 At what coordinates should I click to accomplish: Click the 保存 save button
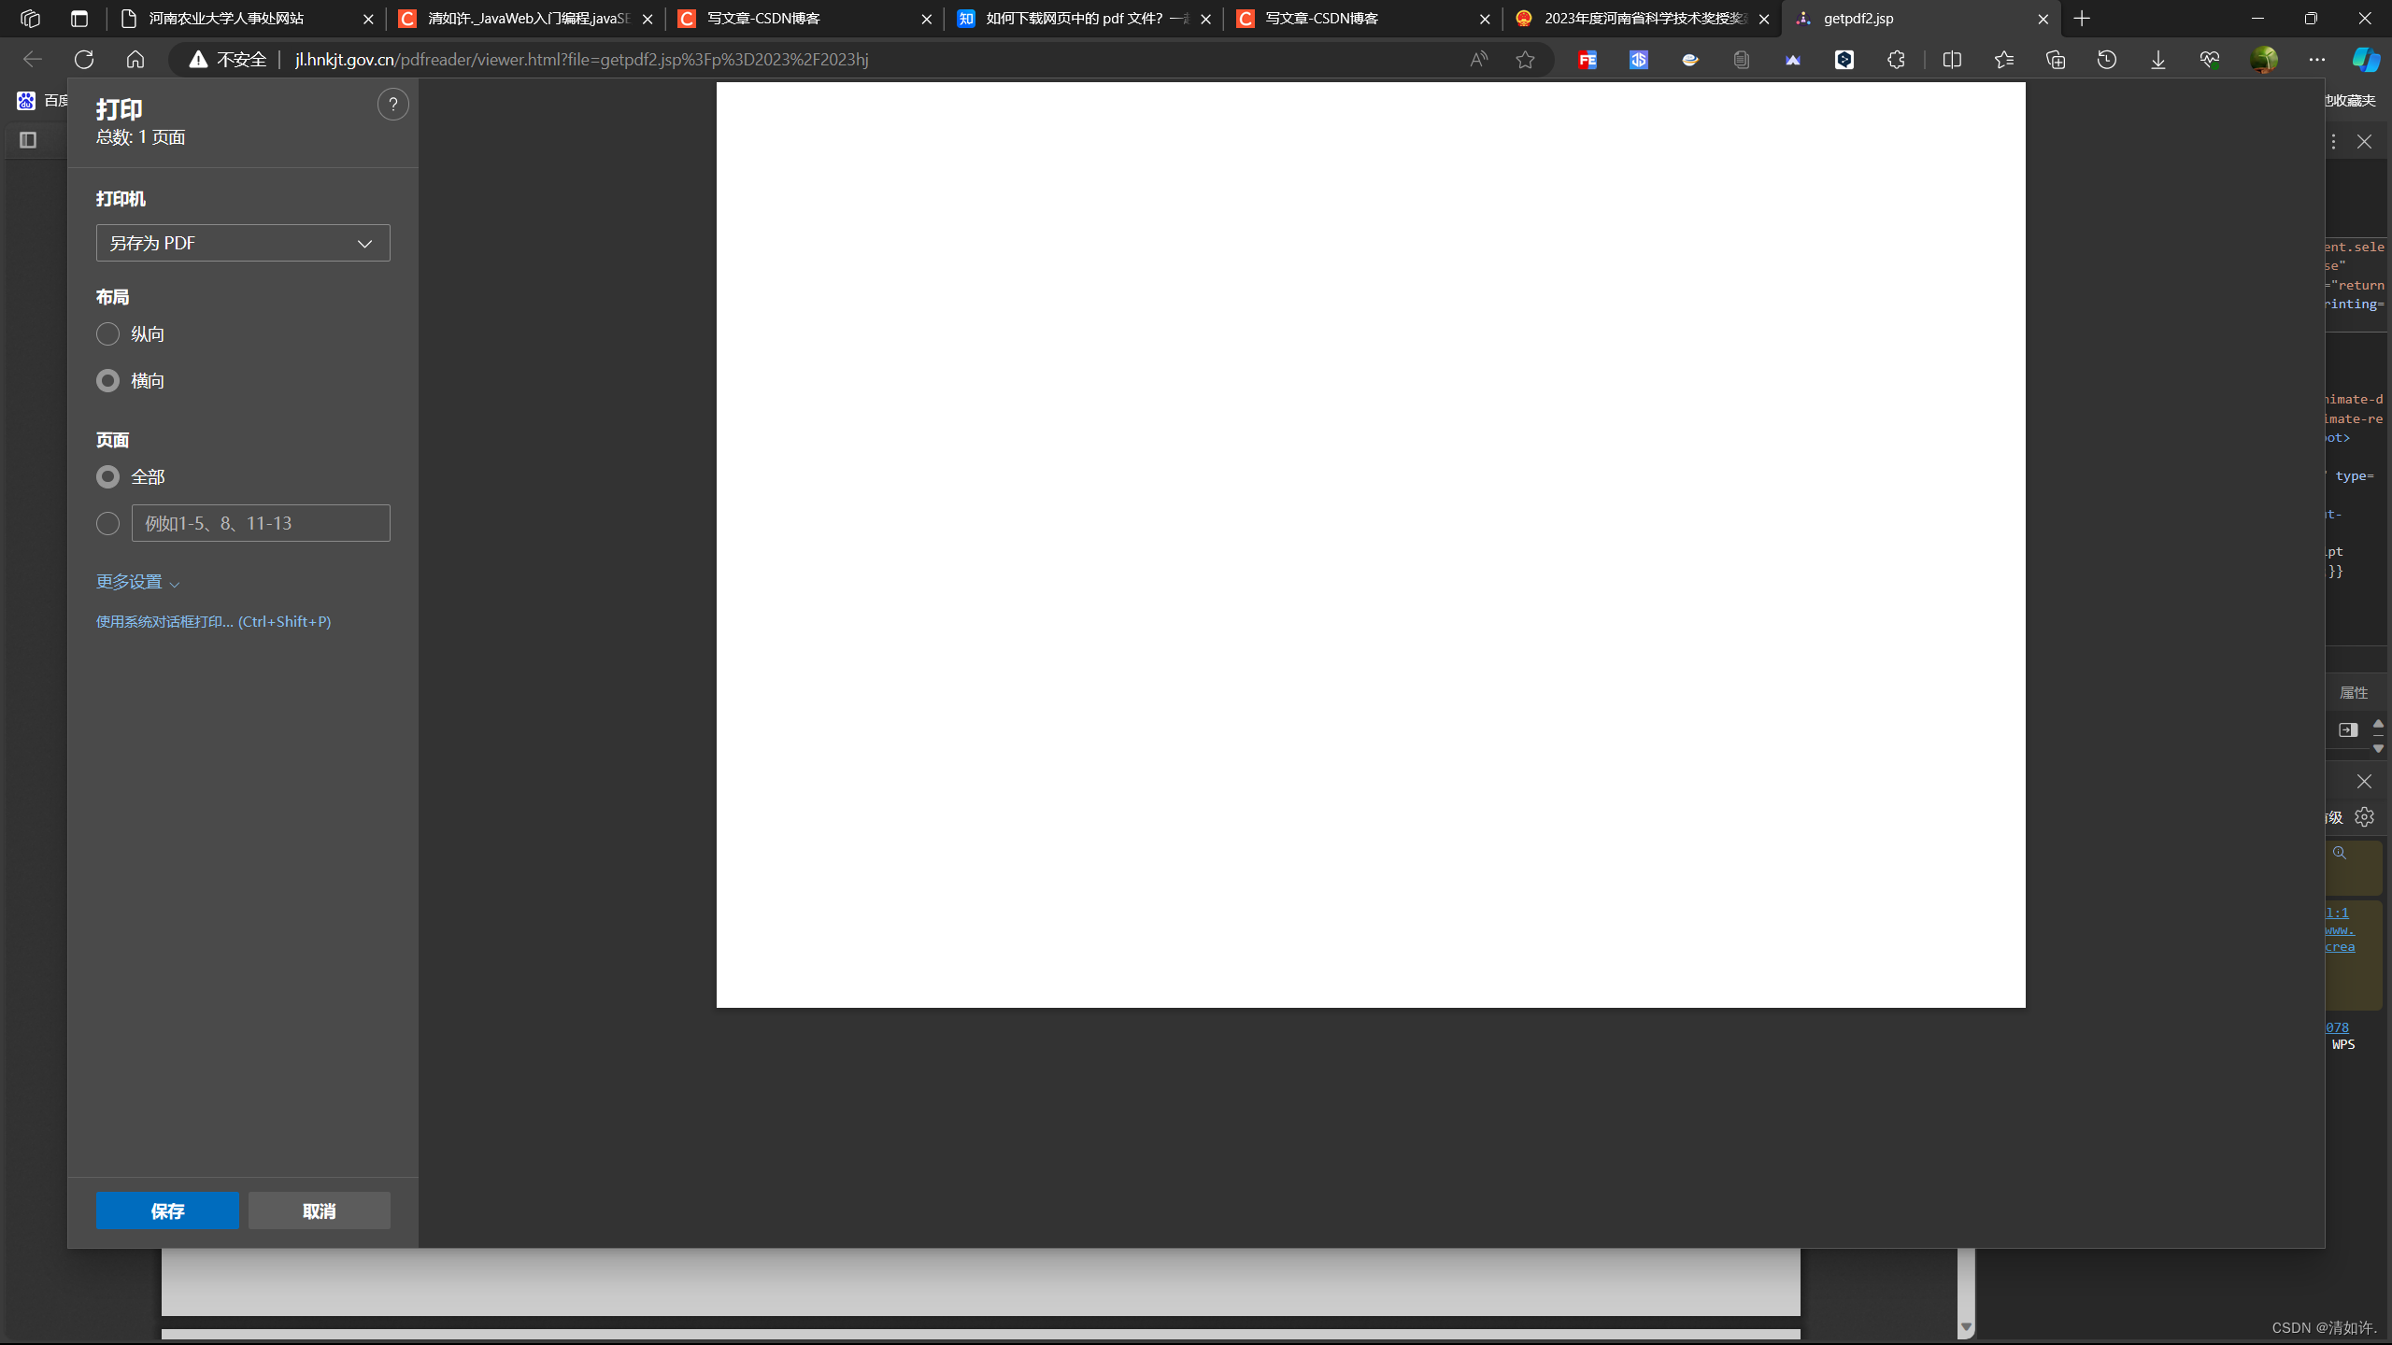point(167,1210)
